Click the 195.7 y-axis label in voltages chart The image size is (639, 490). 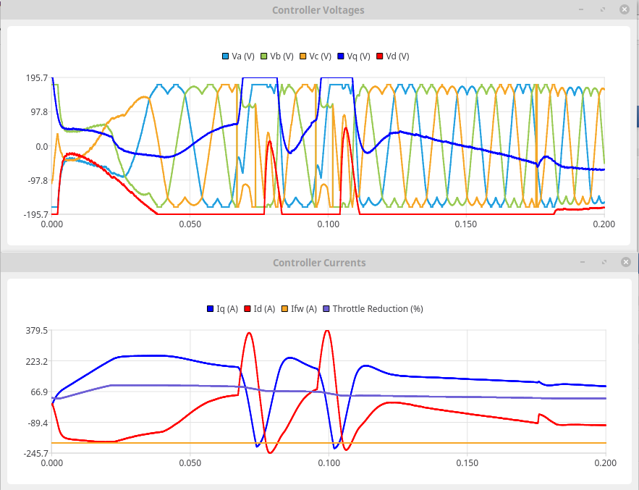(x=36, y=78)
